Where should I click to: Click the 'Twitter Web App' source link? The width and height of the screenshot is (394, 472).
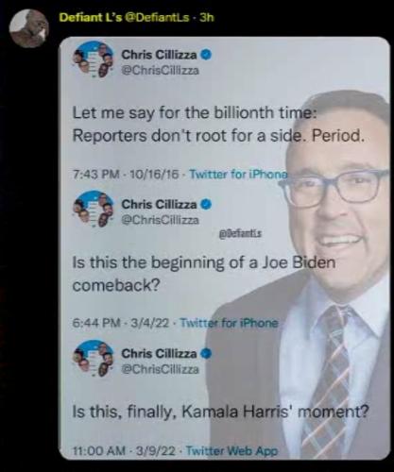[x=231, y=451]
